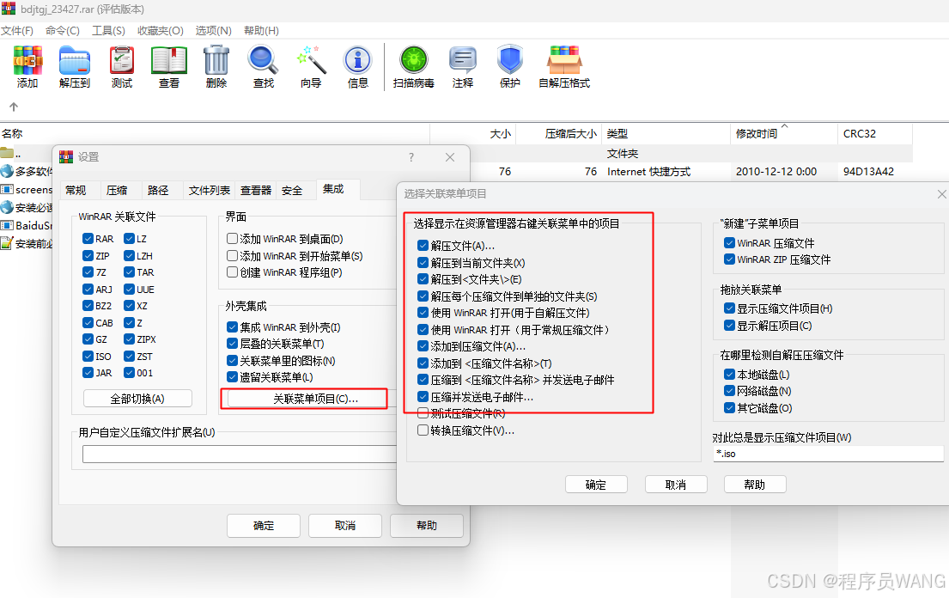Screen dimensions: 949x598
Task: Open the 选项(N) menu
Action: point(213,30)
